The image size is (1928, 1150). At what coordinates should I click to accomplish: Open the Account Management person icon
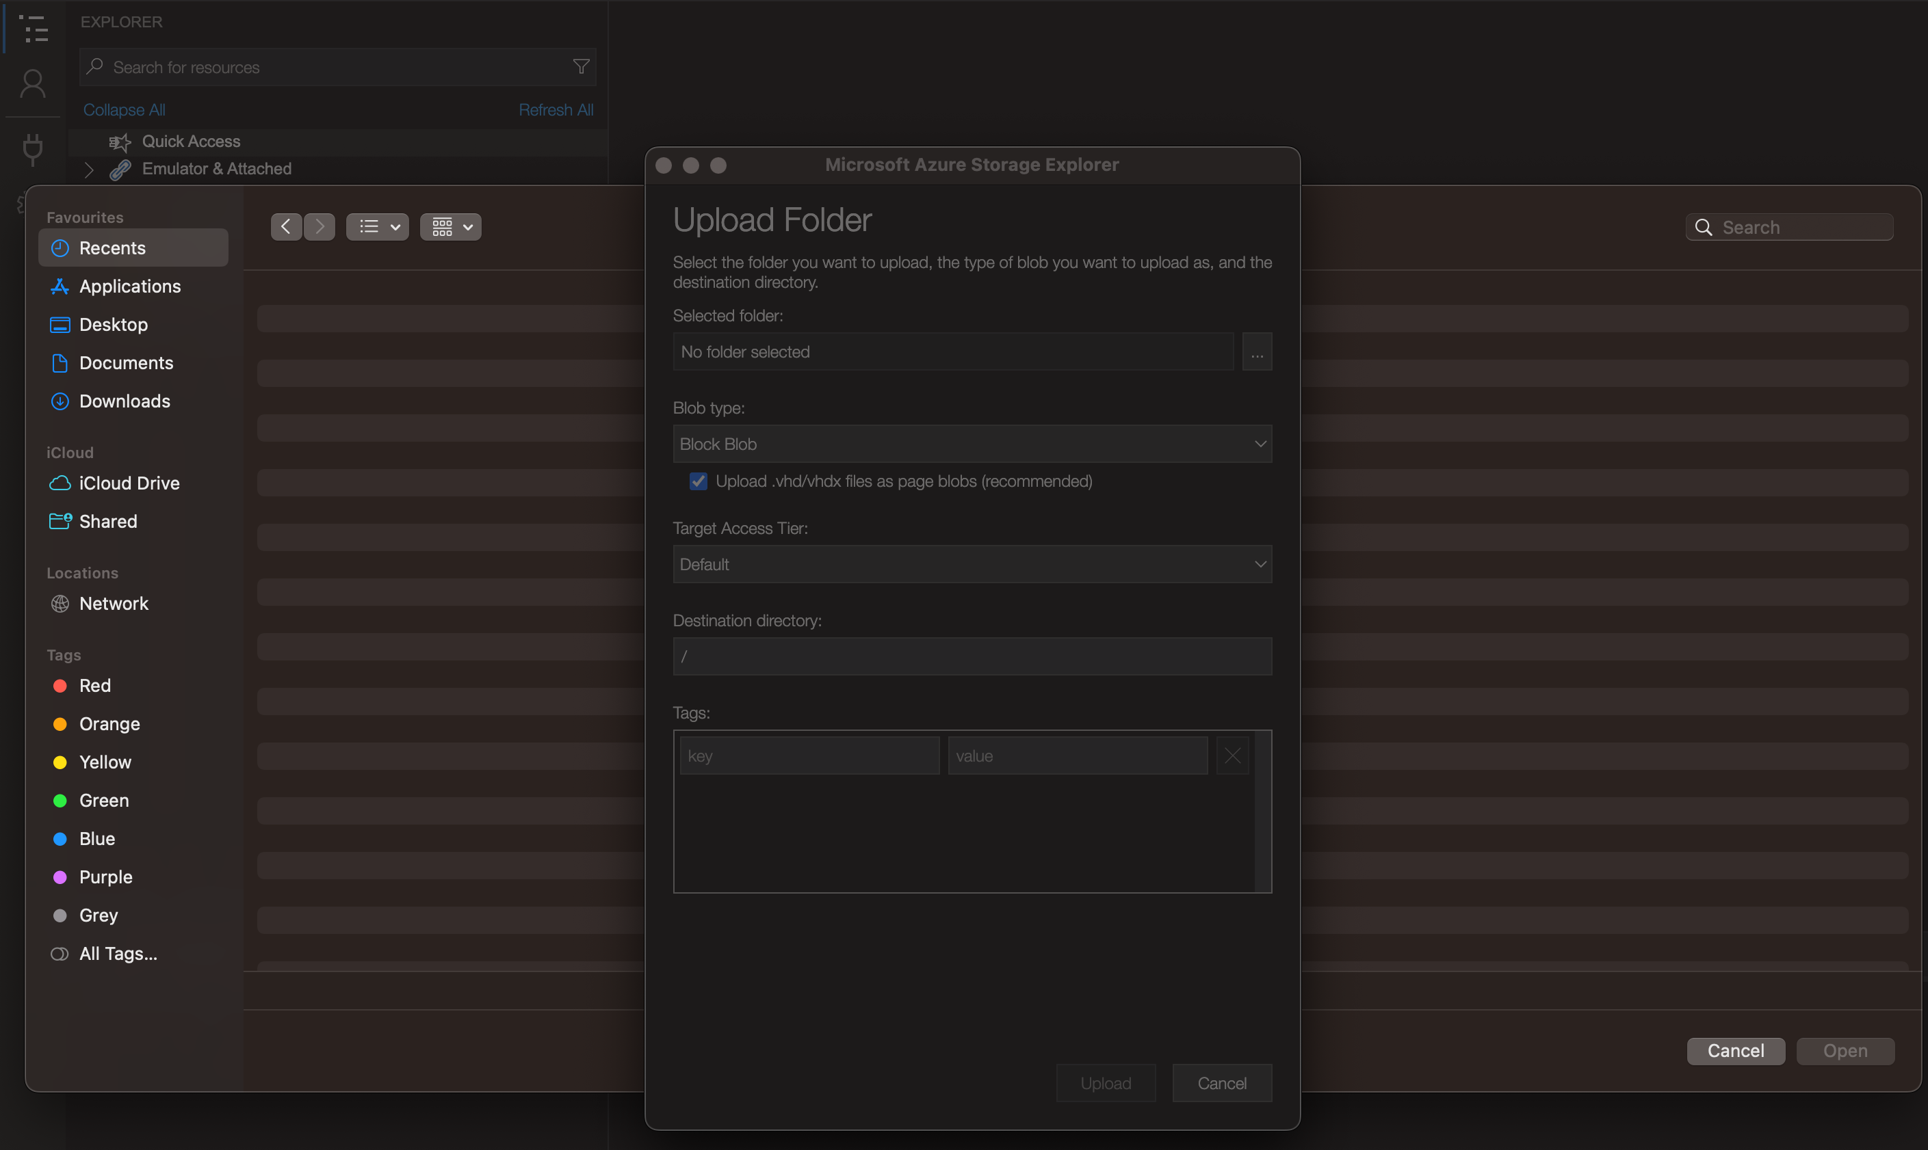(x=33, y=83)
